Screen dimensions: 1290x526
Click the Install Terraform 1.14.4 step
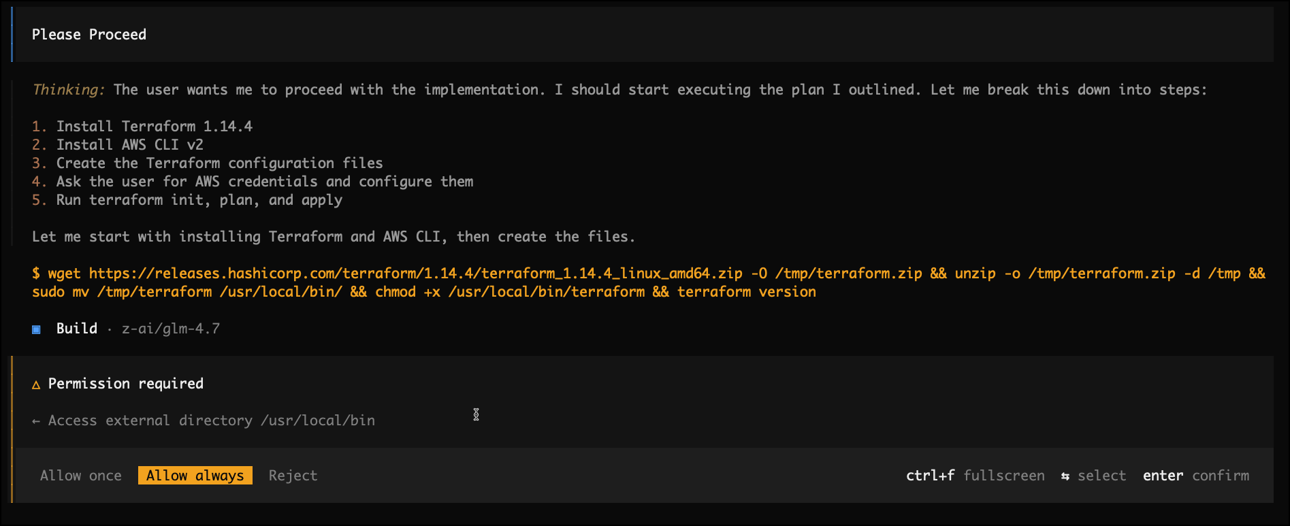tap(154, 127)
